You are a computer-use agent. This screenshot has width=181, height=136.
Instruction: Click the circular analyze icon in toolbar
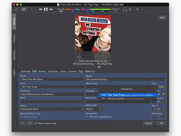[125, 9]
